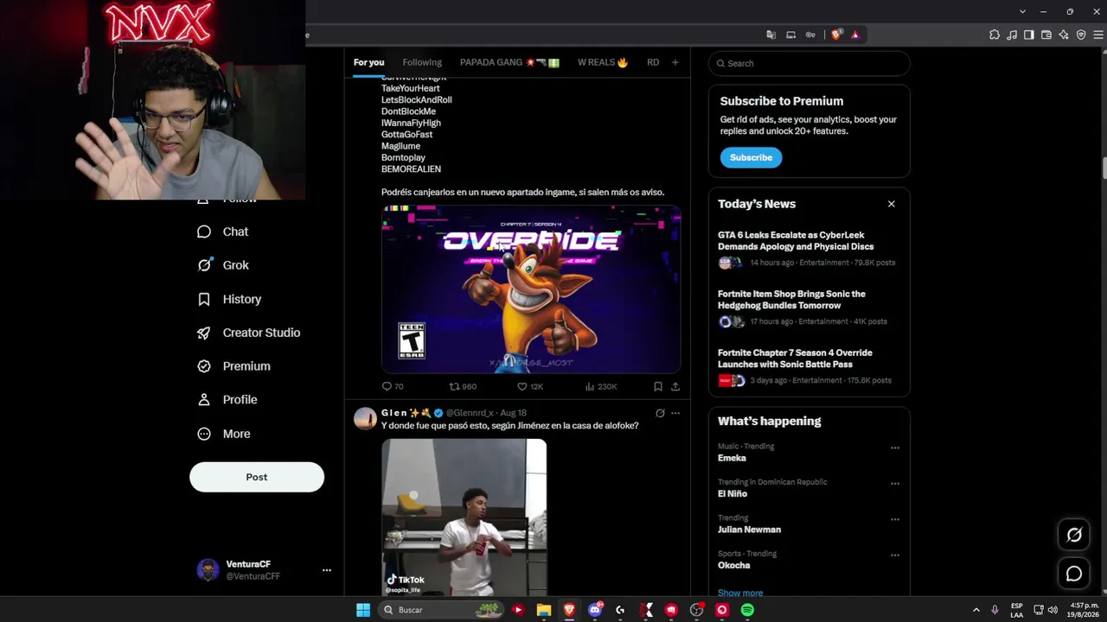Open options for the Emeka trend
This screenshot has height=622, width=1107.
[x=895, y=447]
